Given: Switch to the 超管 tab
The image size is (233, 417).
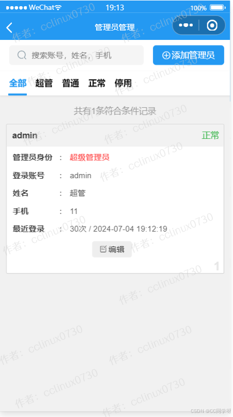Looking at the screenshot, I should coord(44,83).
